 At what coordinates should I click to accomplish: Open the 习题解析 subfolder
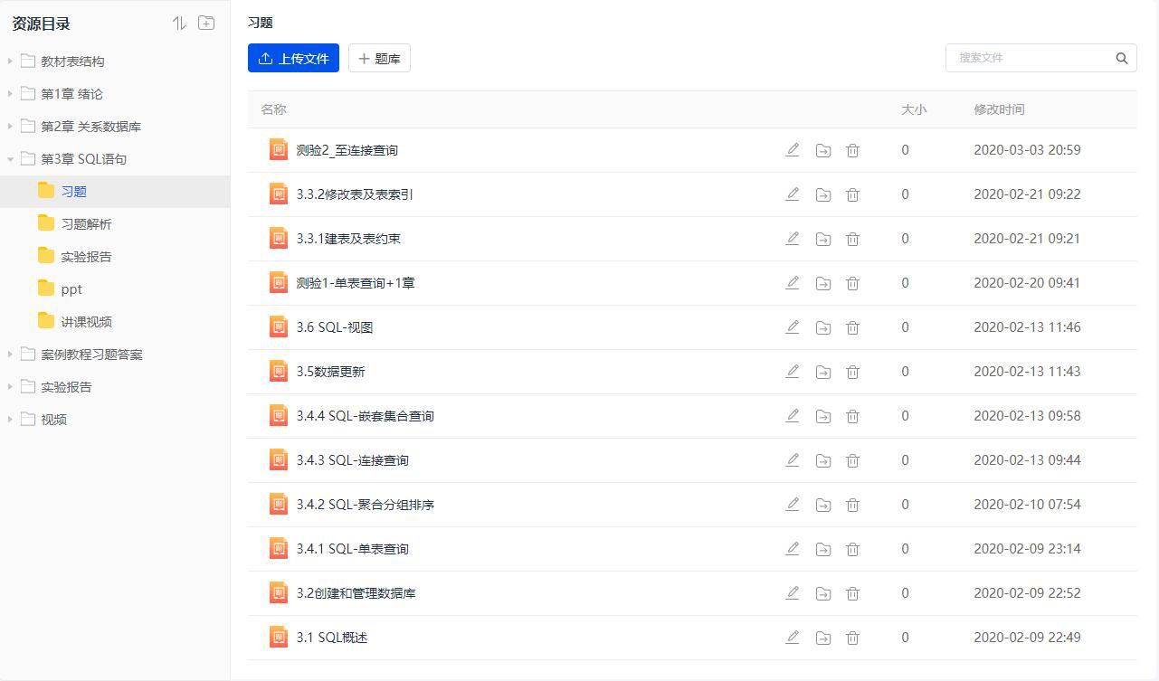click(x=86, y=224)
